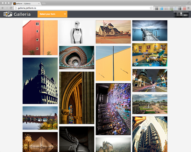This screenshot has width=191, height=152.
Task: Open the Chrome hamburger menu
Action: pos(188,8)
